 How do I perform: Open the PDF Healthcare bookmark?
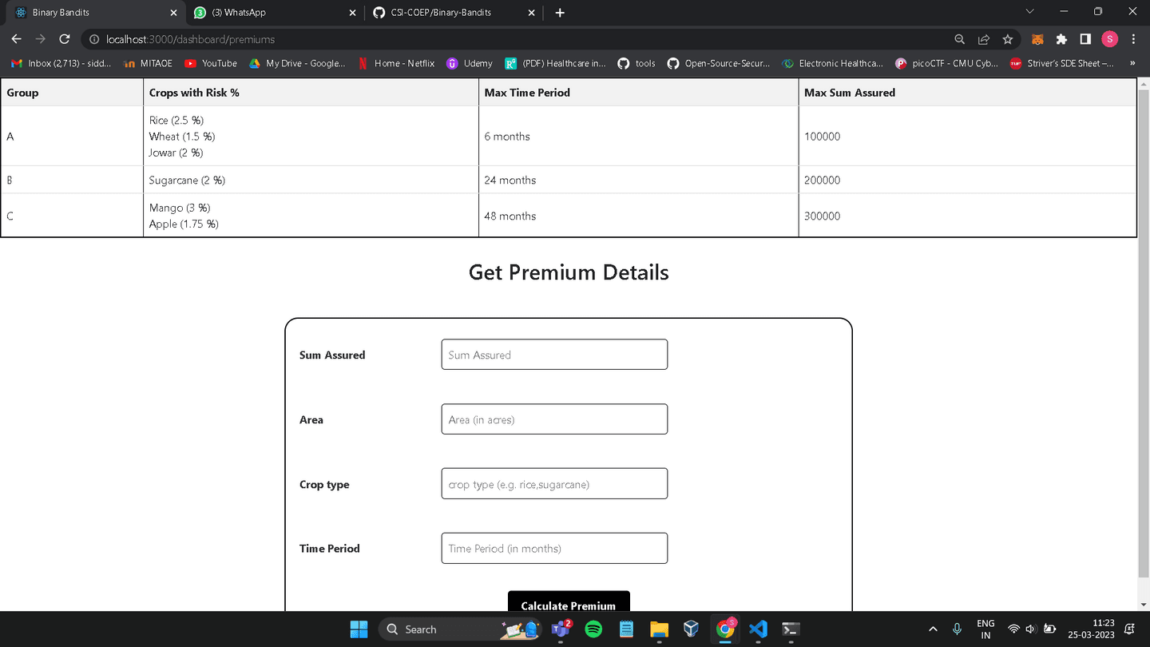(x=556, y=63)
